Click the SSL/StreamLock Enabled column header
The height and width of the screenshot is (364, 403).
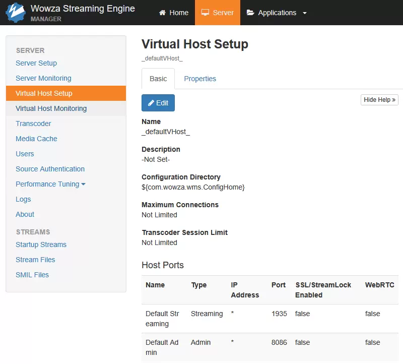[323, 290]
